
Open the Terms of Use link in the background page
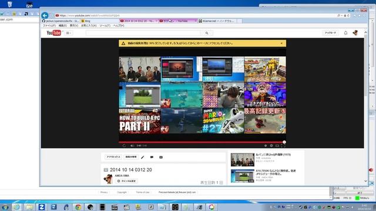tap(143, 192)
